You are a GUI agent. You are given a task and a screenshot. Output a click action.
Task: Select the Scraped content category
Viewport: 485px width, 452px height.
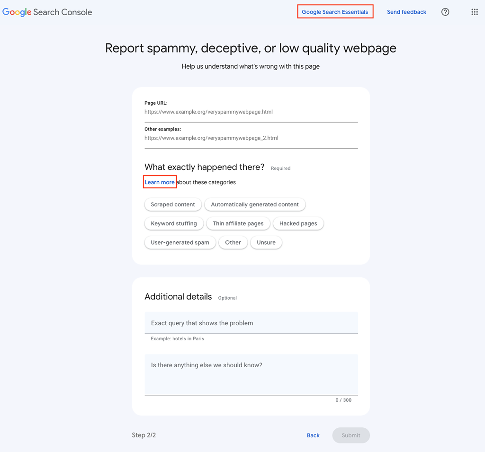coord(173,204)
